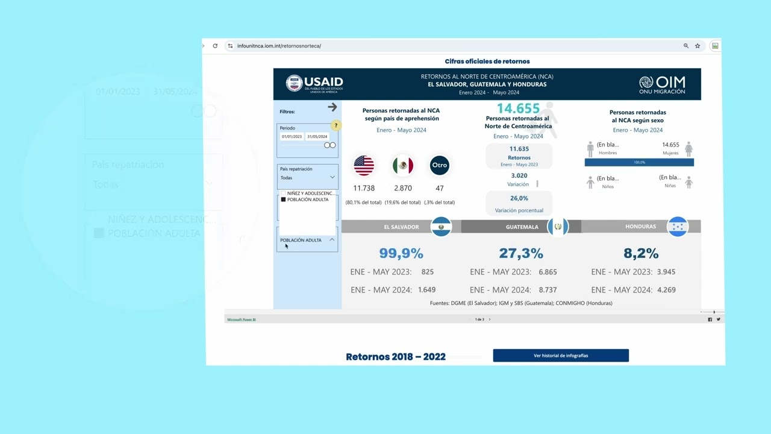Click the 26,0% Variación porcentual card

519,204
